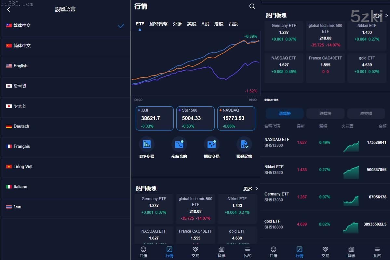Click the gold ETF sparkline chart
Viewport: 390px width, 260px height.
[x=351, y=227]
